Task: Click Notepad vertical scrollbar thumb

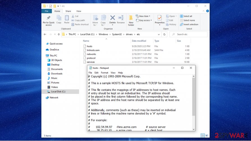Action: [193, 97]
